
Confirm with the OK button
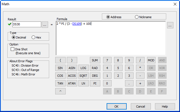point(117,106)
